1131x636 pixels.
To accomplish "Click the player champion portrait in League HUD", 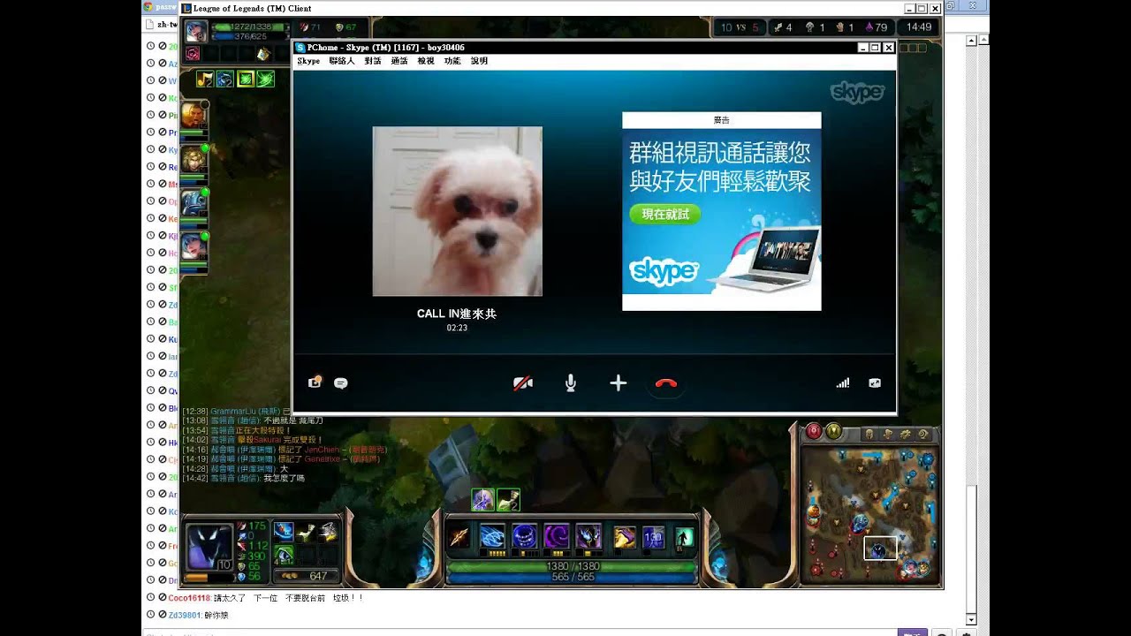I will pyautogui.click(x=210, y=546).
